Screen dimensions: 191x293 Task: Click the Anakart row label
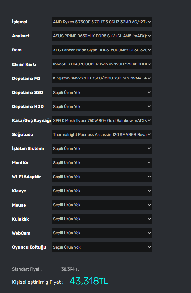[21, 36]
